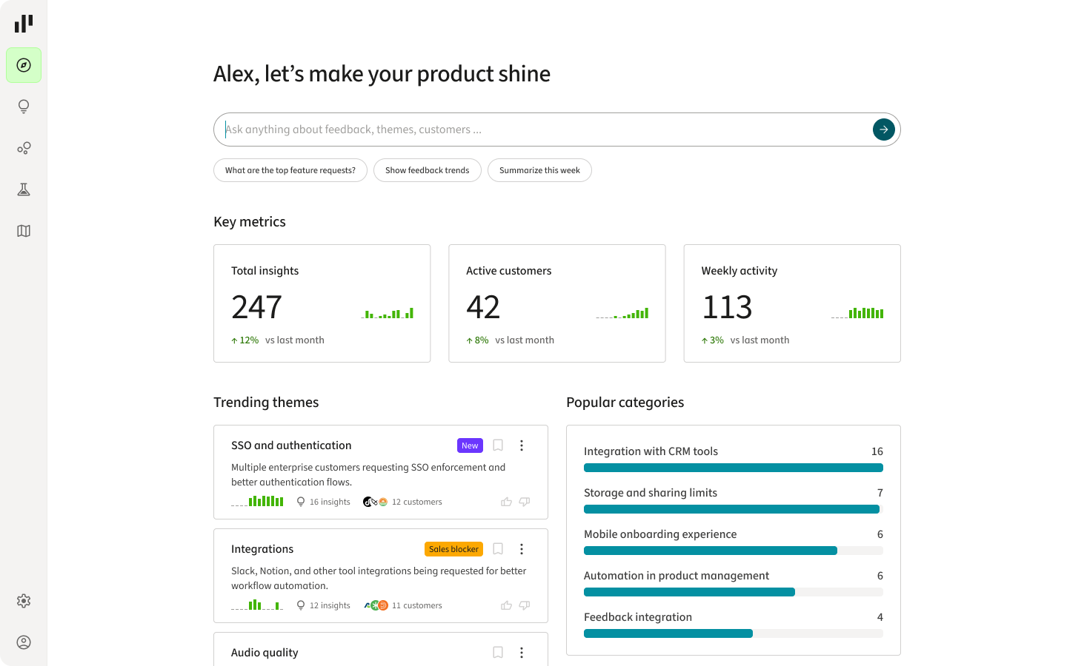
Task: Open the roadmap map icon in the sidebar
Action: coord(23,231)
